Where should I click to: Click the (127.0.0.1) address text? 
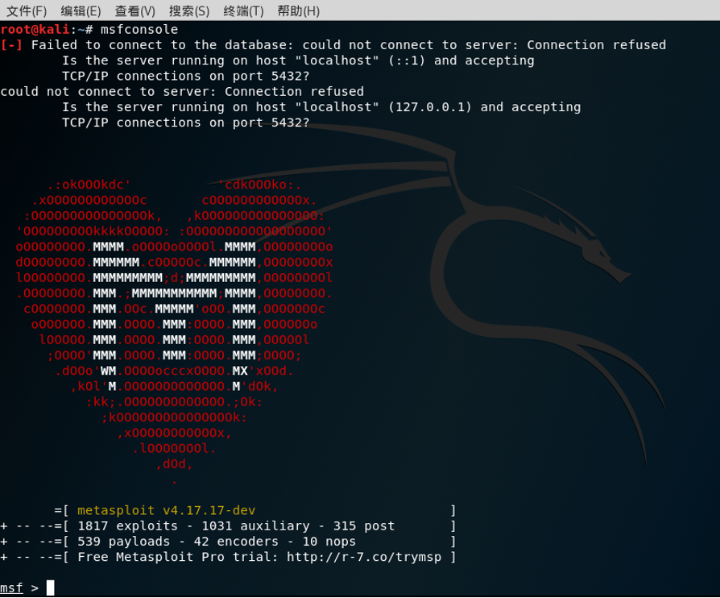tap(430, 107)
